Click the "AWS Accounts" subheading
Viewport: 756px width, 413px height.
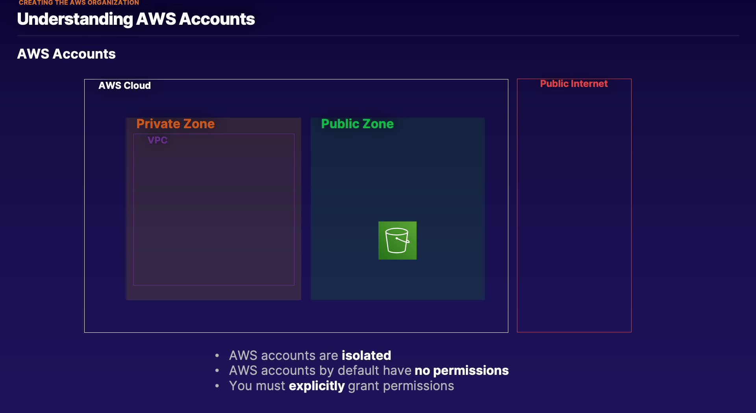click(x=66, y=54)
